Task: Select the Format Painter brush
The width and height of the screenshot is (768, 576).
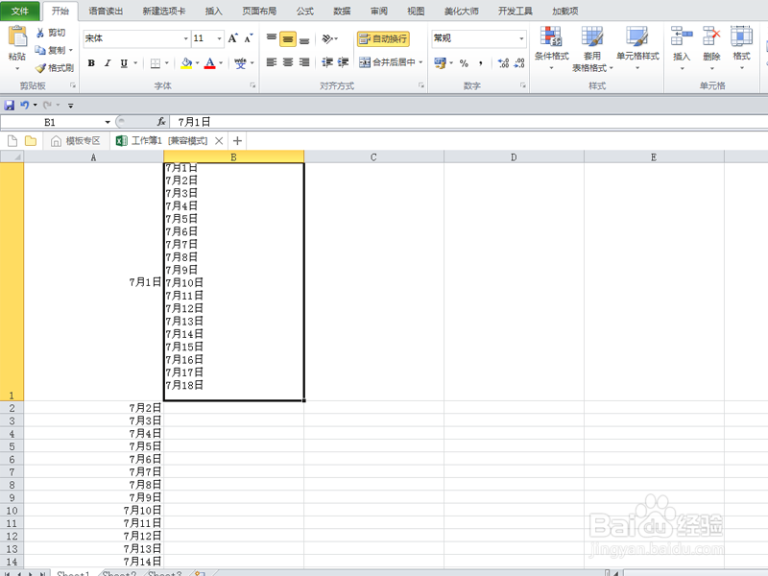Action: tap(40, 67)
